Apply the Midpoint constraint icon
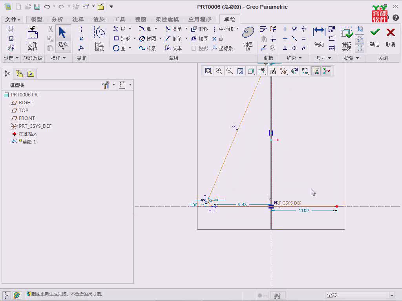This screenshot has height=301, width=402. click(294, 39)
